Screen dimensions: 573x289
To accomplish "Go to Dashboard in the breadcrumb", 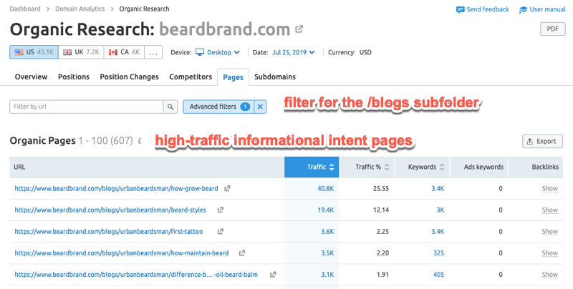I will pos(25,9).
